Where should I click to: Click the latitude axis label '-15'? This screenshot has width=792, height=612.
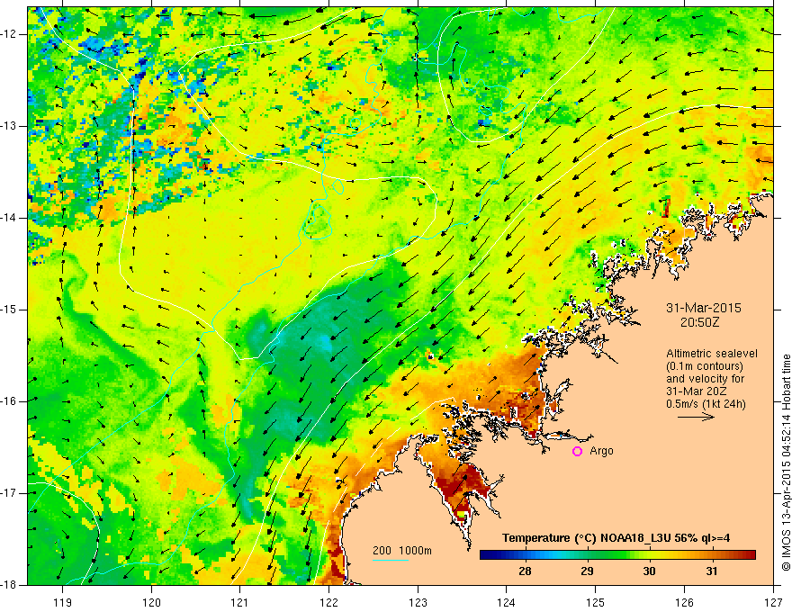click(10, 310)
